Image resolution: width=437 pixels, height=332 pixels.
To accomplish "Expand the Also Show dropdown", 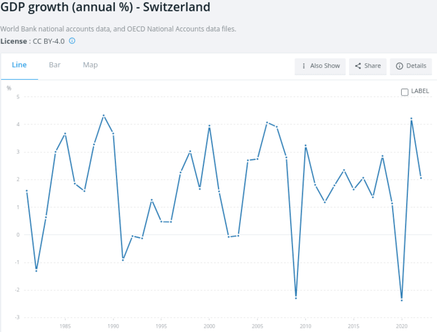I will 320,66.
